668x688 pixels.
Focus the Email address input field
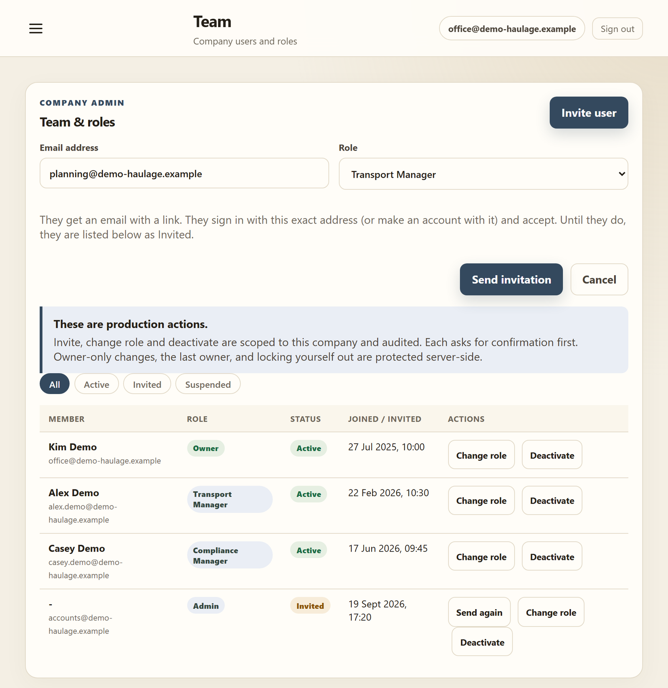pos(184,173)
